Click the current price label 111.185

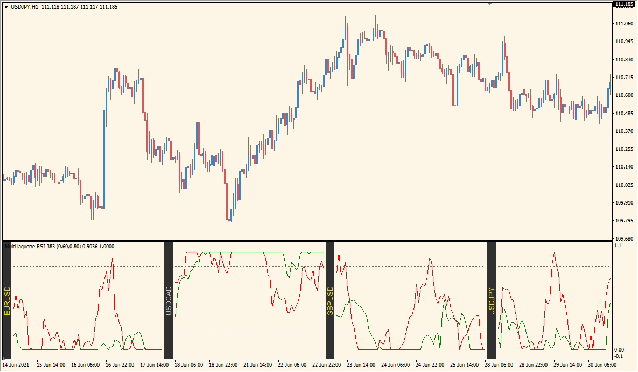(624, 4)
